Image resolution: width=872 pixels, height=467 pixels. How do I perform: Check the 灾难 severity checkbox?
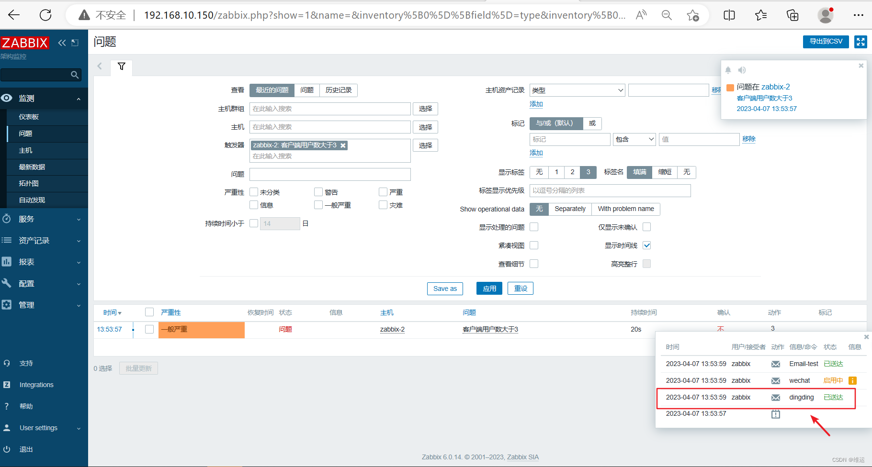(x=383, y=205)
